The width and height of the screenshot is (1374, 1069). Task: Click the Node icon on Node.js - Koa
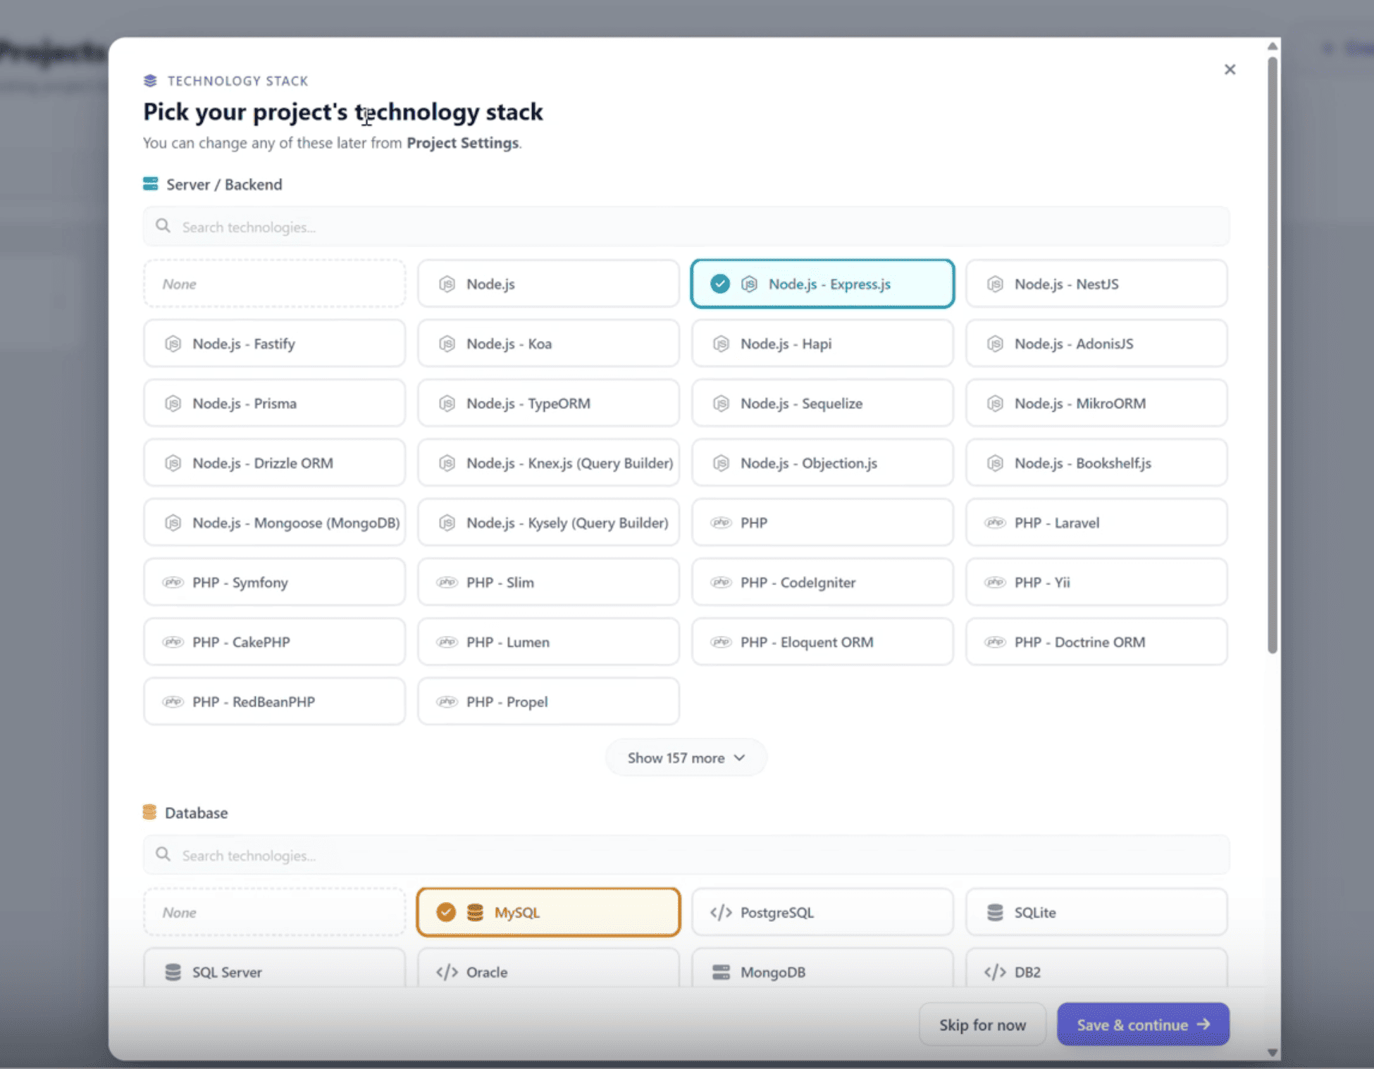(447, 344)
